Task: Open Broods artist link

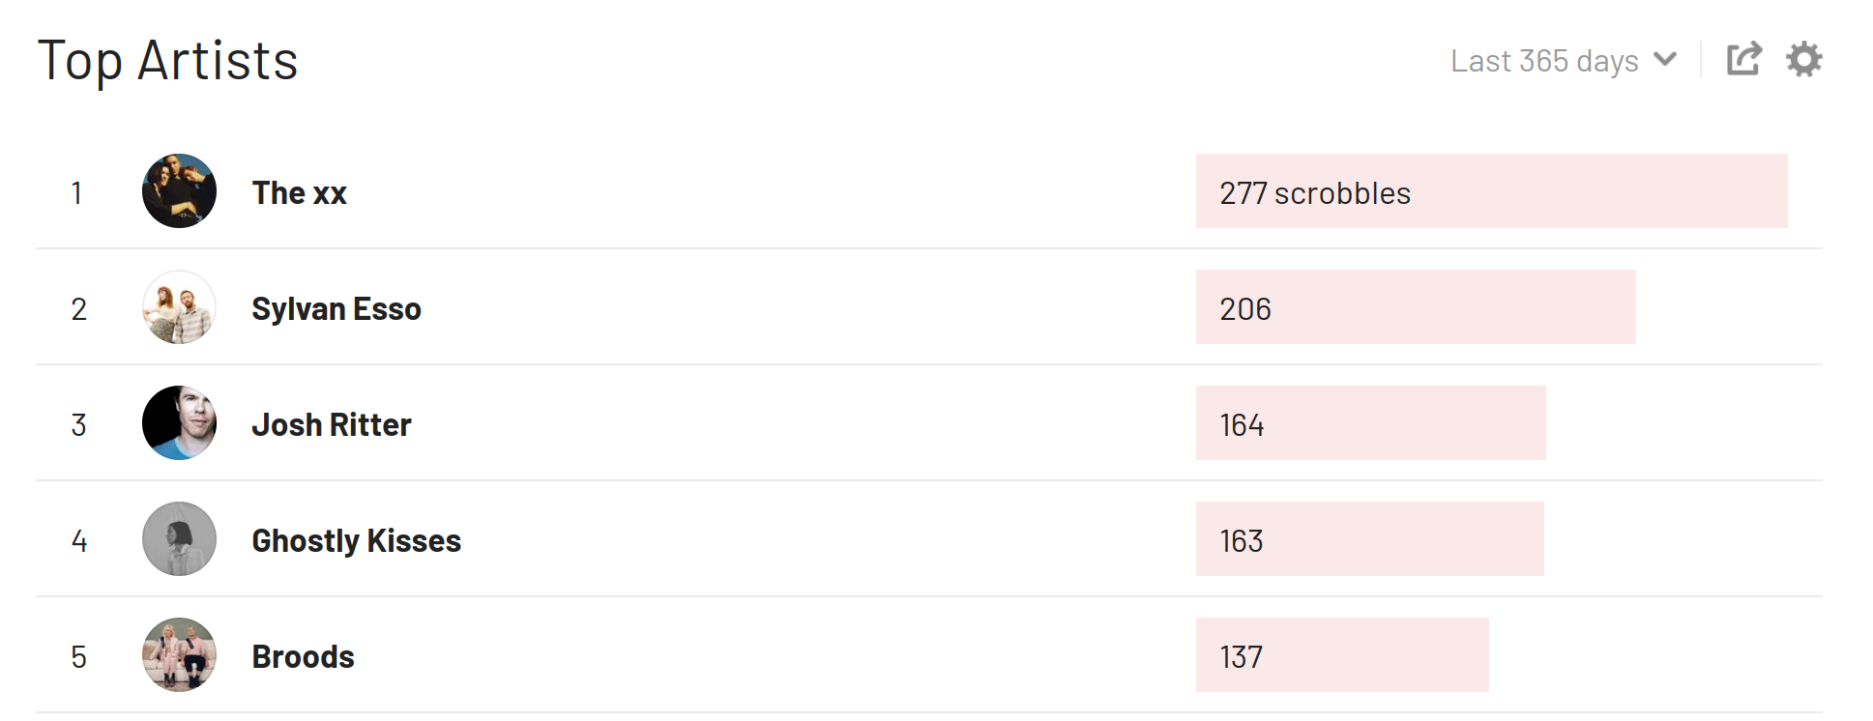Action: (303, 657)
